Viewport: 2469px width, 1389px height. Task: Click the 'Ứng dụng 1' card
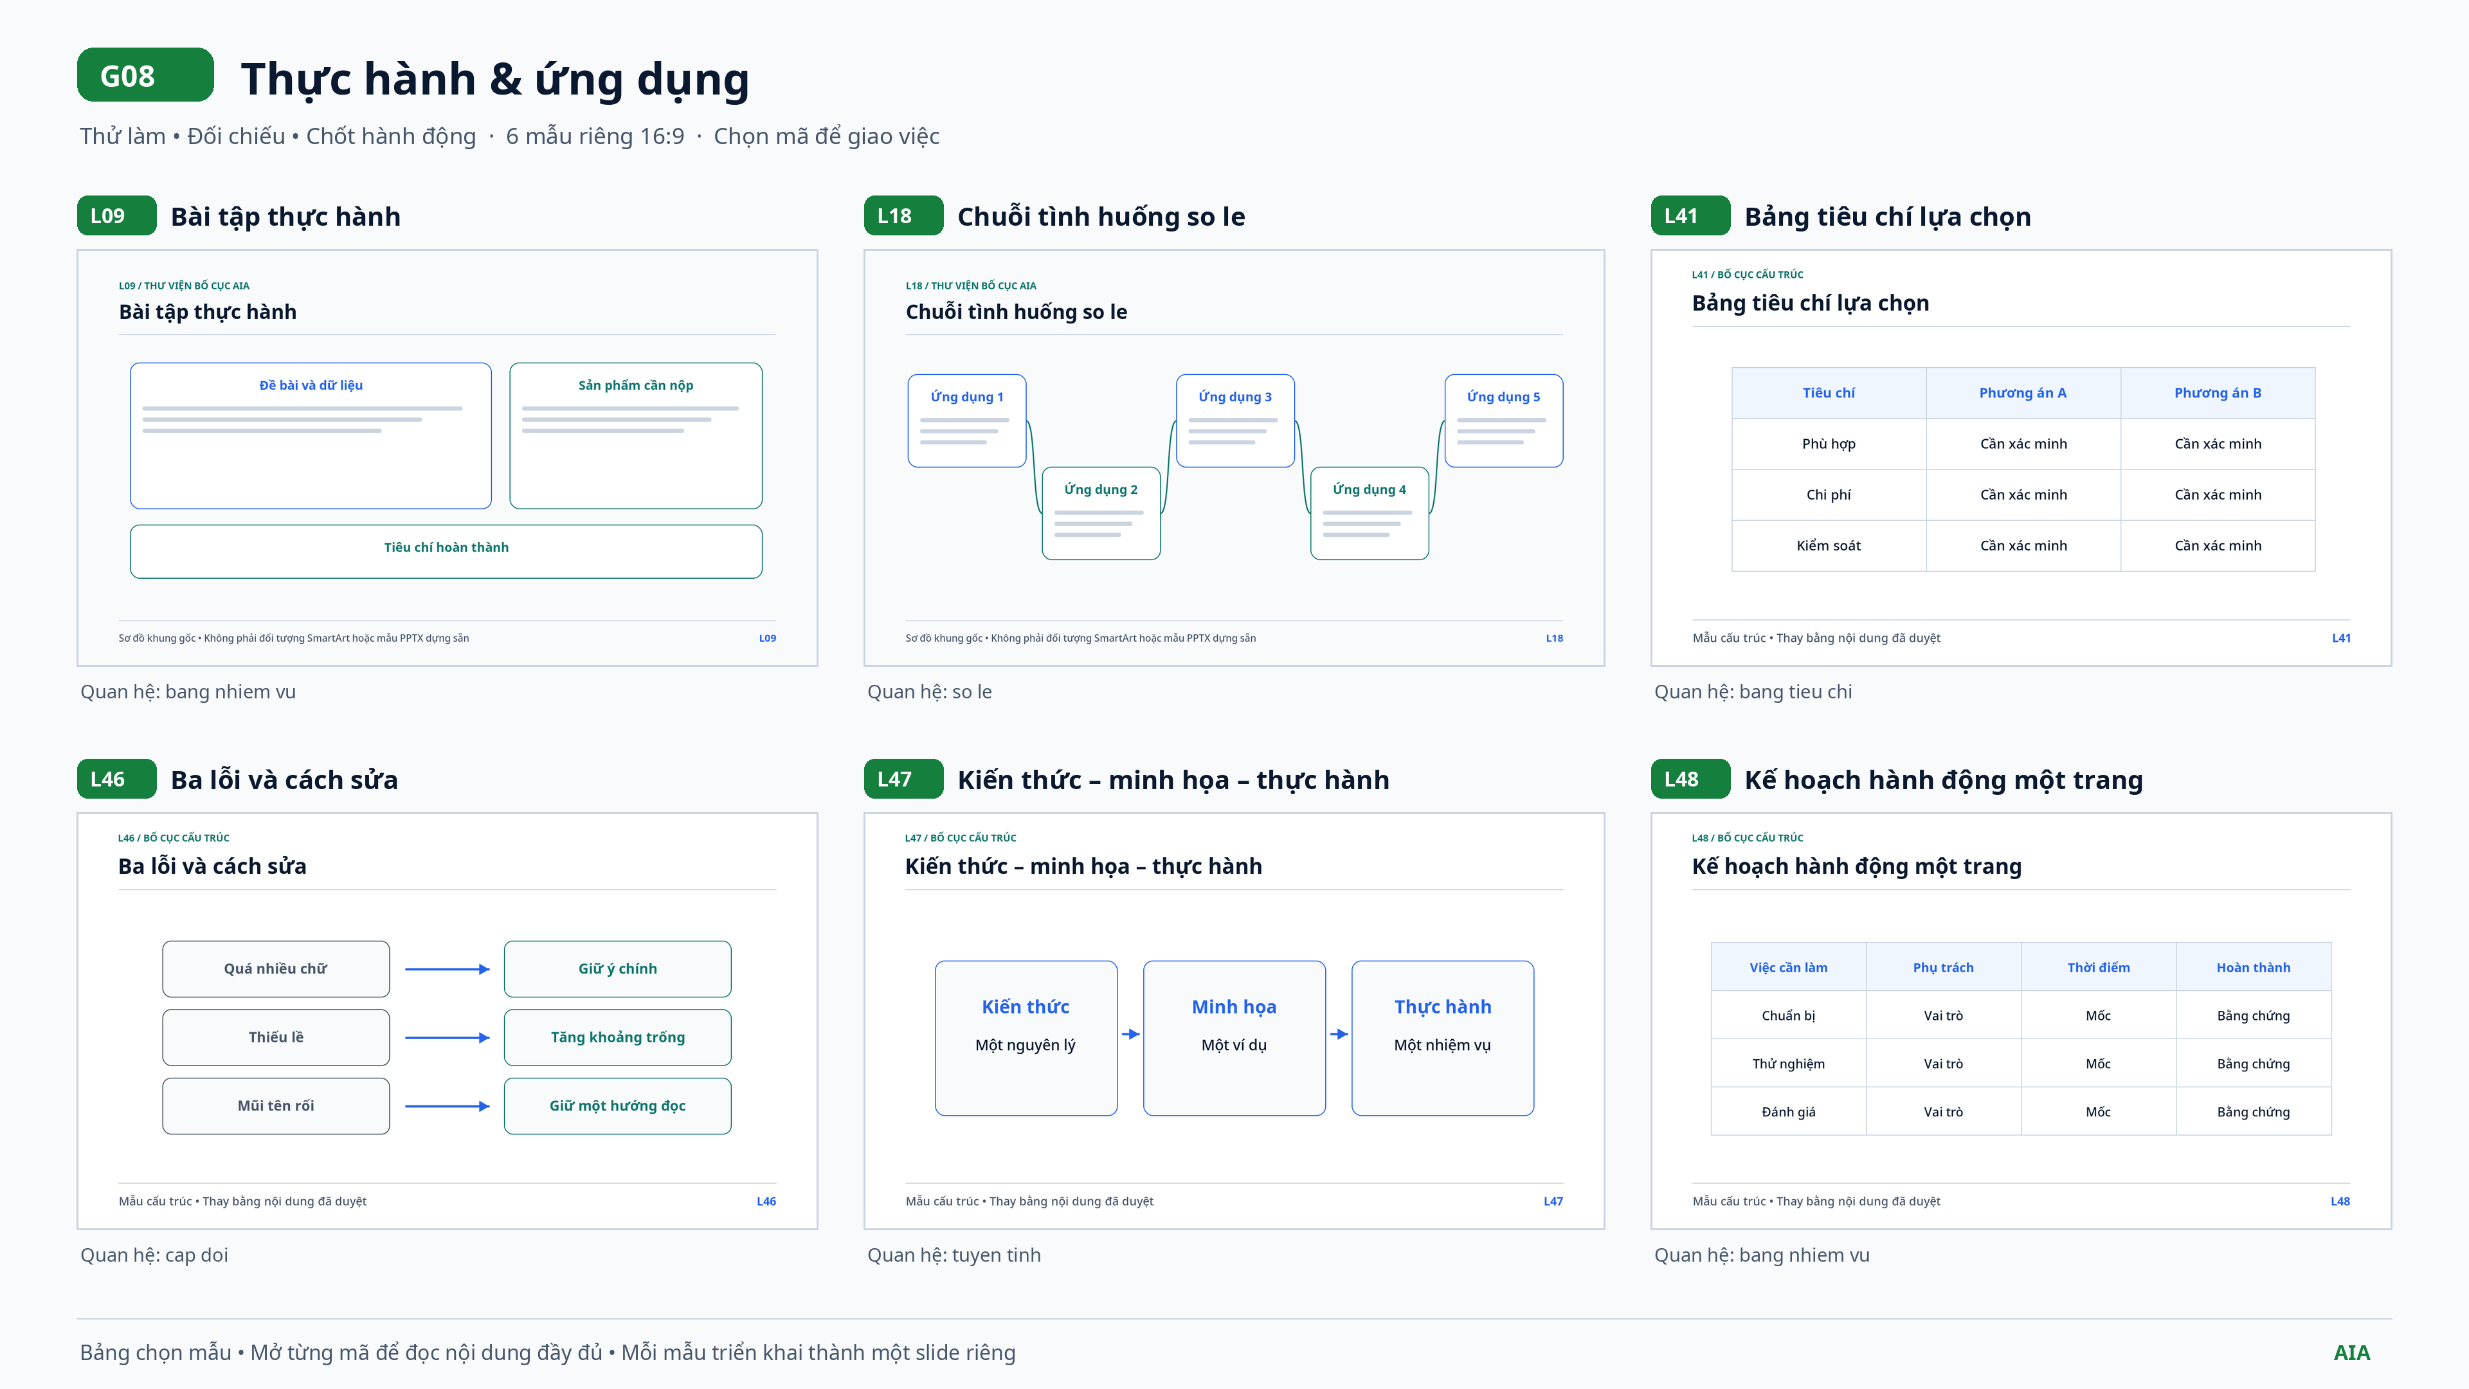(967, 421)
